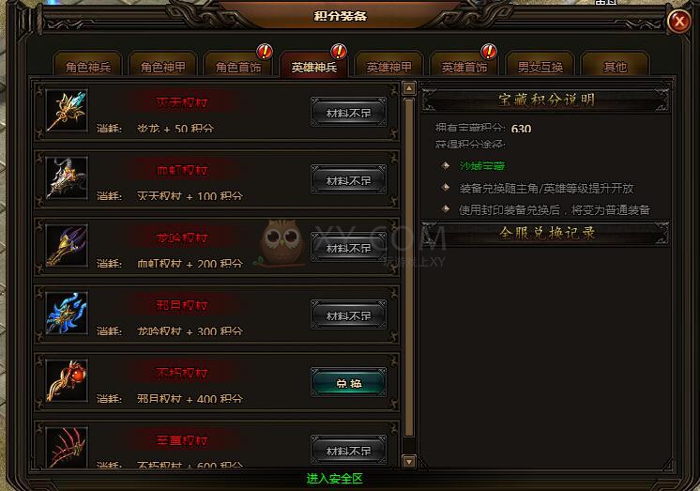Viewport: 700px width, 491px height.
Task: Click the scrollbar down arrow
Action: click(x=409, y=461)
